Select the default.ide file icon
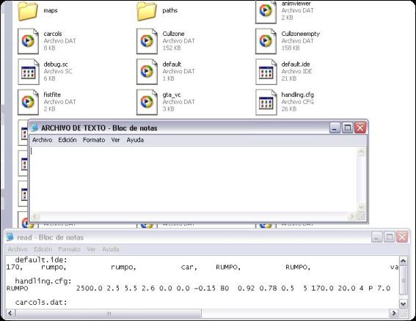Image resolution: width=416 pixels, height=321 pixels. [266, 72]
